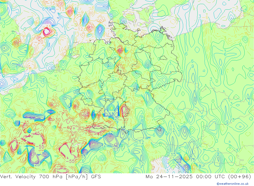Click the weatheronline.co.uk copyright link

click(x=233, y=184)
